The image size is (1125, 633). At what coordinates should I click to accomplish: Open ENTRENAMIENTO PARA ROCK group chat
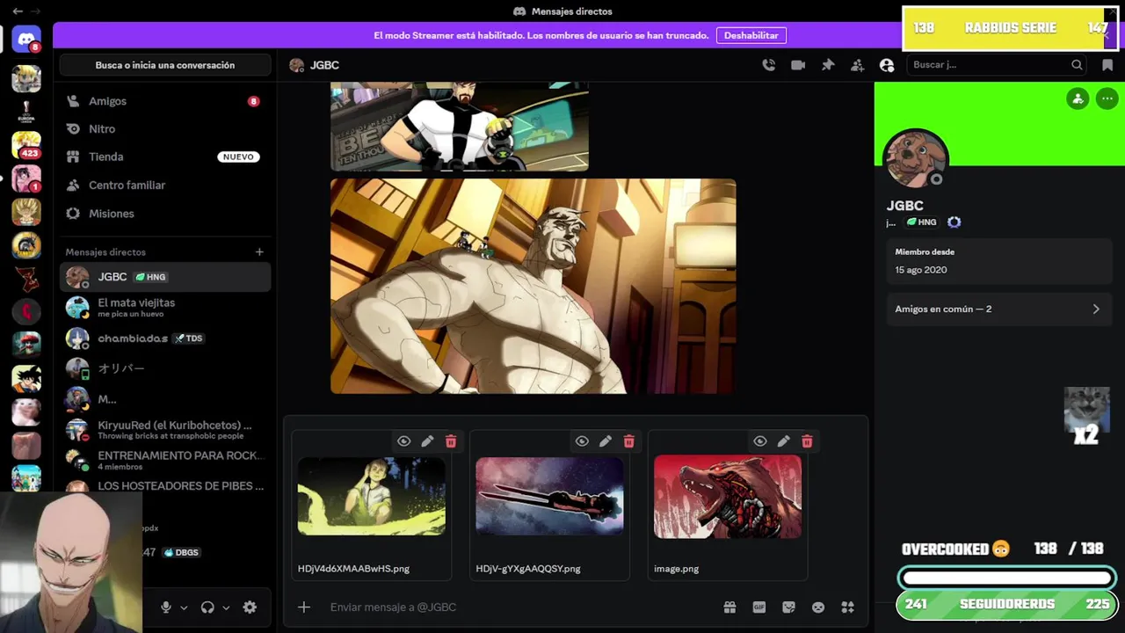tap(165, 460)
